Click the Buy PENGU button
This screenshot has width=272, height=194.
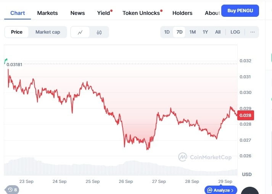click(x=240, y=11)
